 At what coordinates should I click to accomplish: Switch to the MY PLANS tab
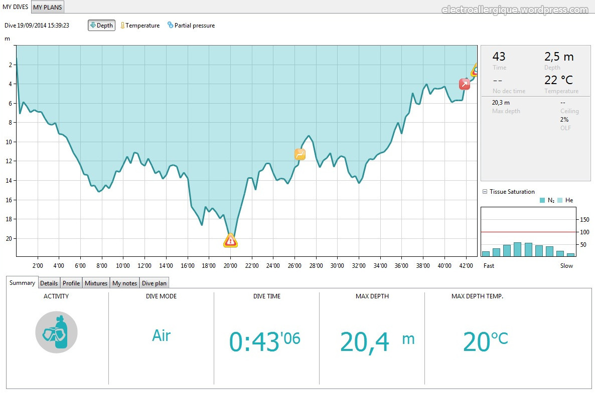click(x=48, y=7)
